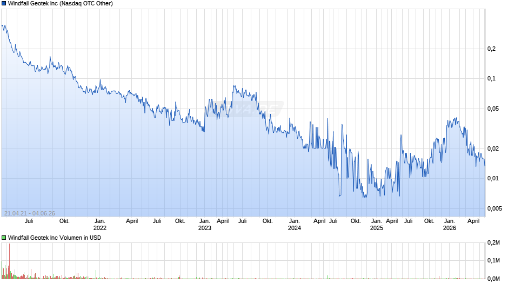Screen dimensions: 508x284
Task: Click the green volume legend square
Action: [x=4, y=238]
